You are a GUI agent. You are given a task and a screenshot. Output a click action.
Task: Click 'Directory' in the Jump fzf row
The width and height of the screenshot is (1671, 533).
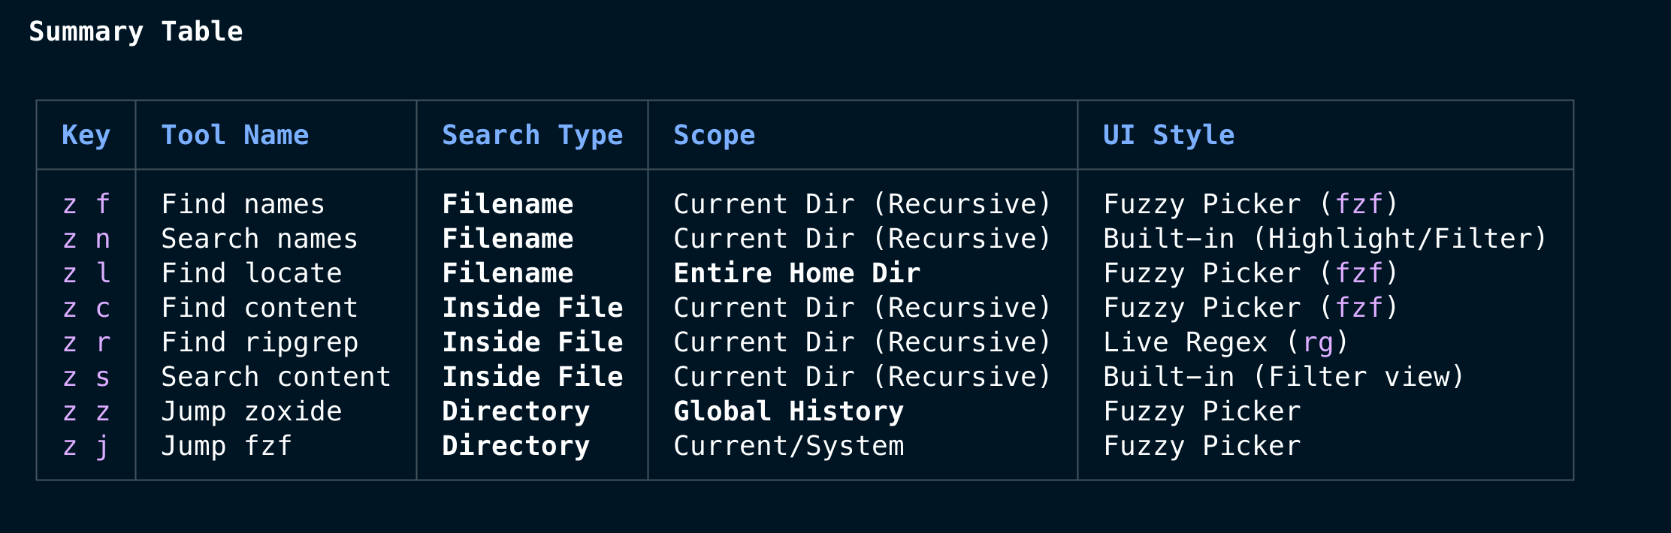click(516, 446)
